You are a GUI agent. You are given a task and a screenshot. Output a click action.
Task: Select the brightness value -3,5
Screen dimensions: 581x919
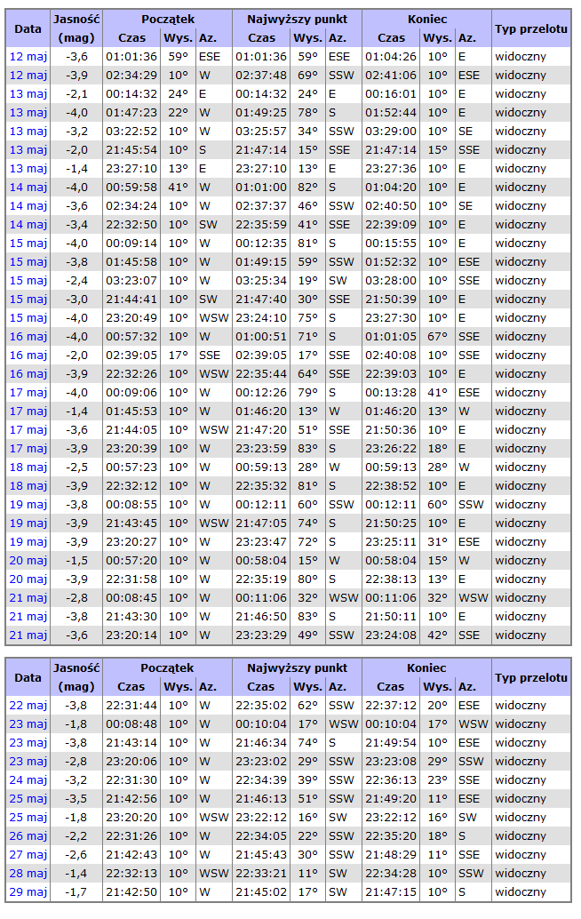76,799
